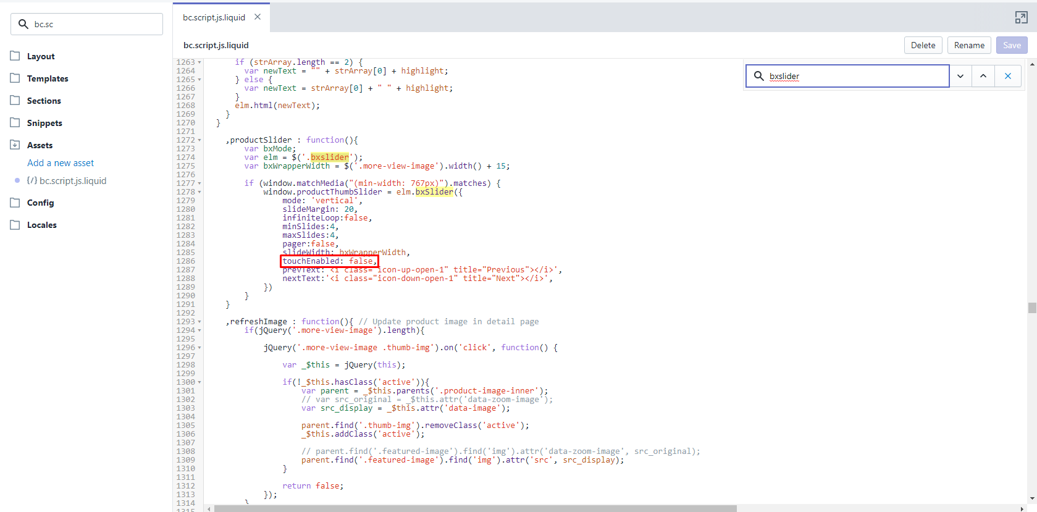The image size is (1037, 512).
Task: Click the Sections folder icon
Action: coord(15,100)
